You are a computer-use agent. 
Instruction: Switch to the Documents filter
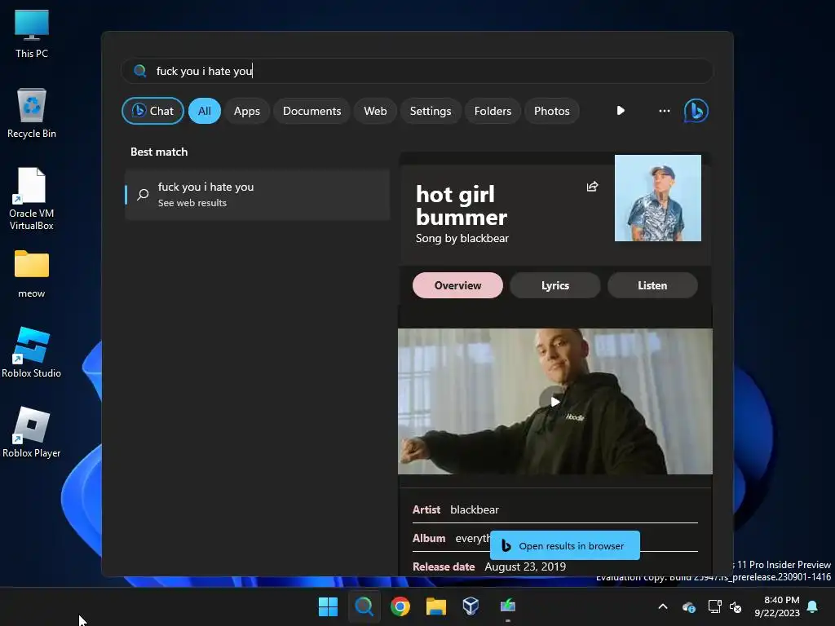click(x=312, y=111)
